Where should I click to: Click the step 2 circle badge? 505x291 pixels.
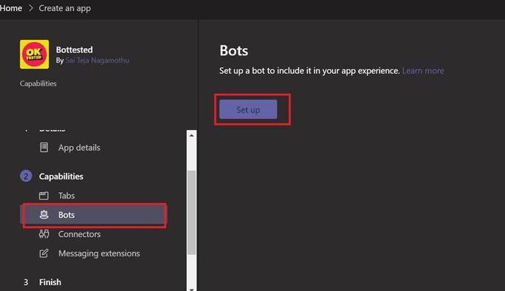click(x=26, y=177)
